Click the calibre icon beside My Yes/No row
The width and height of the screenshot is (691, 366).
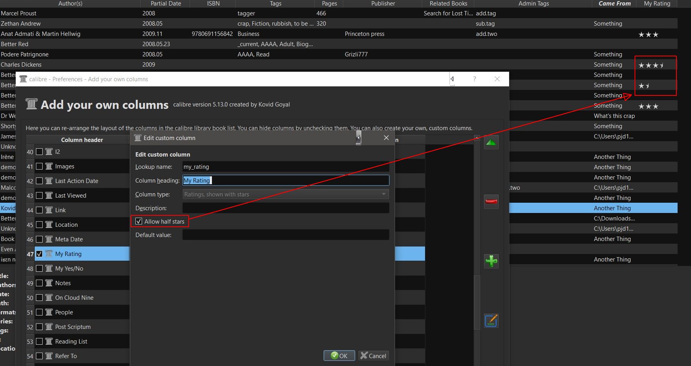pyautogui.click(x=49, y=268)
